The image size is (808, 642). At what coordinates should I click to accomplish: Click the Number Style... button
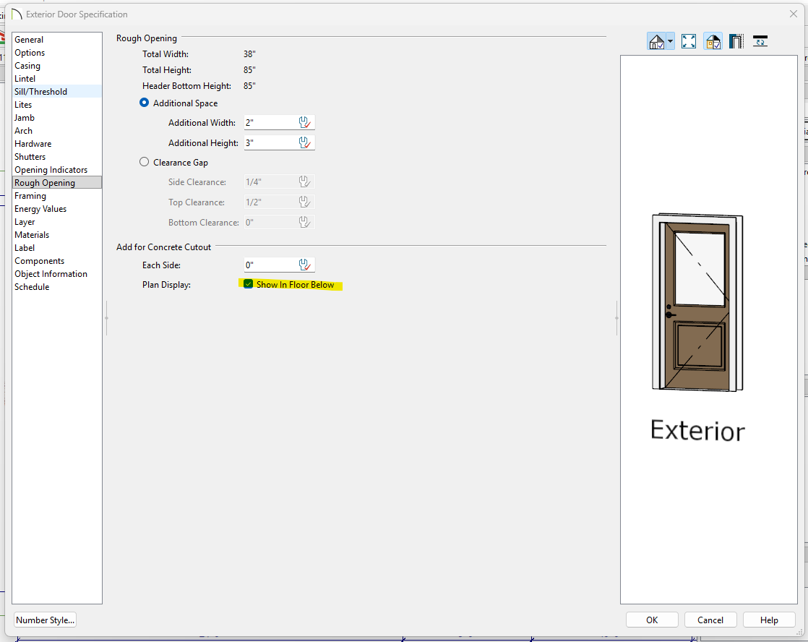(x=45, y=620)
